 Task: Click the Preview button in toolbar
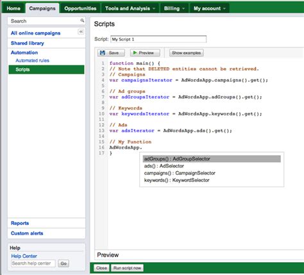(x=145, y=53)
